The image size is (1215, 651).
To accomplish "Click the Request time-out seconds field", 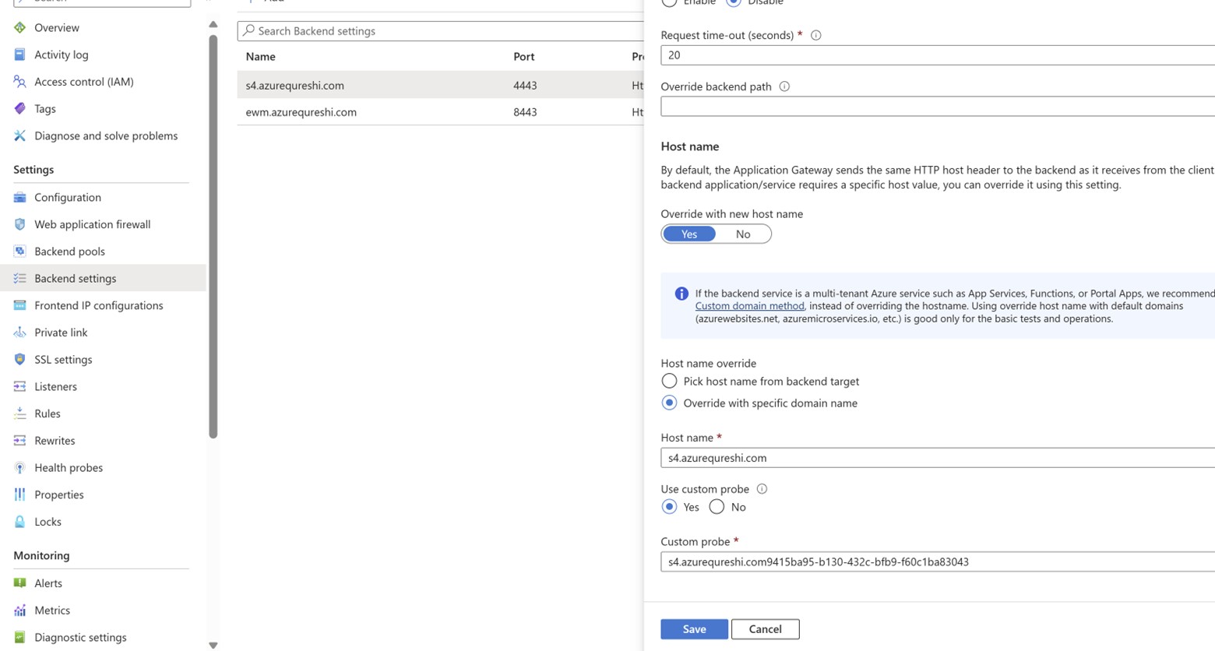I will click(x=938, y=55).
